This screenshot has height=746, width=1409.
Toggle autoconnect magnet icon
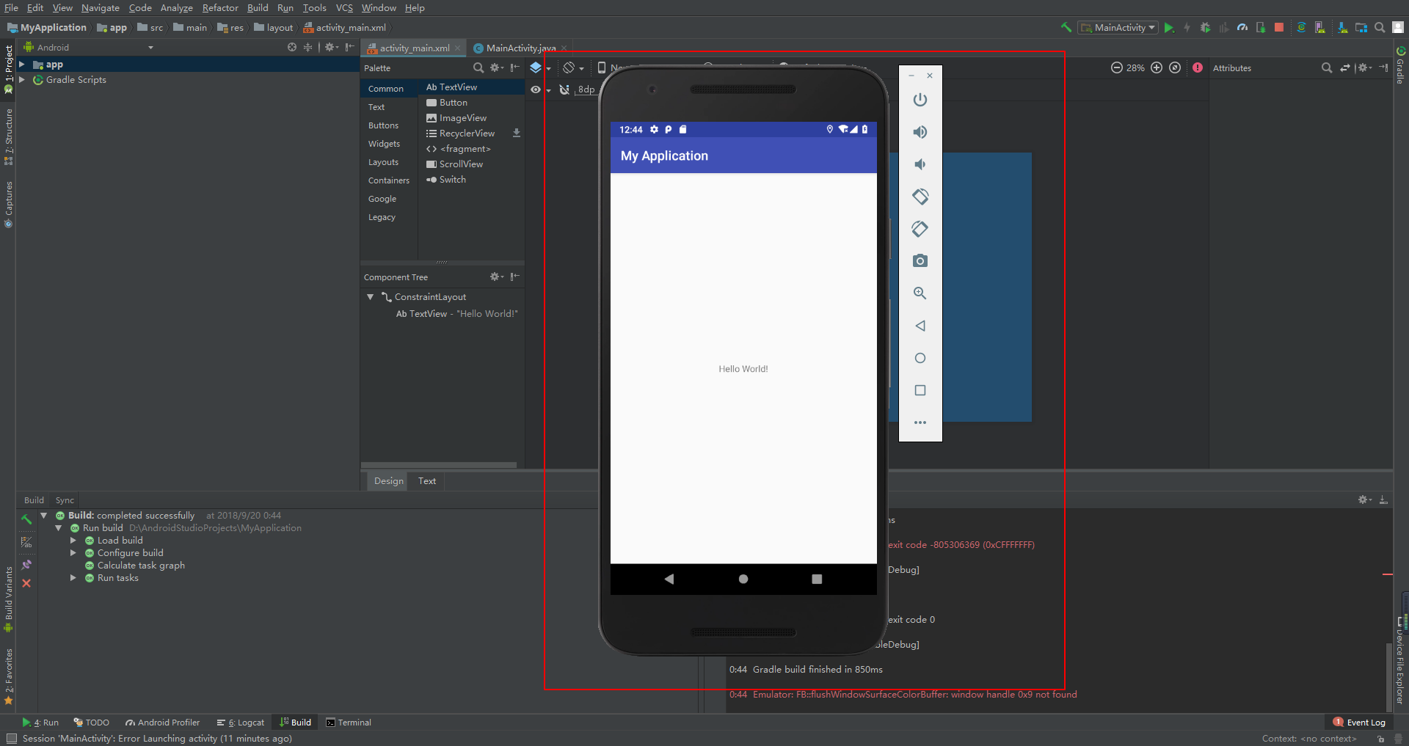(x=564, y=89)
